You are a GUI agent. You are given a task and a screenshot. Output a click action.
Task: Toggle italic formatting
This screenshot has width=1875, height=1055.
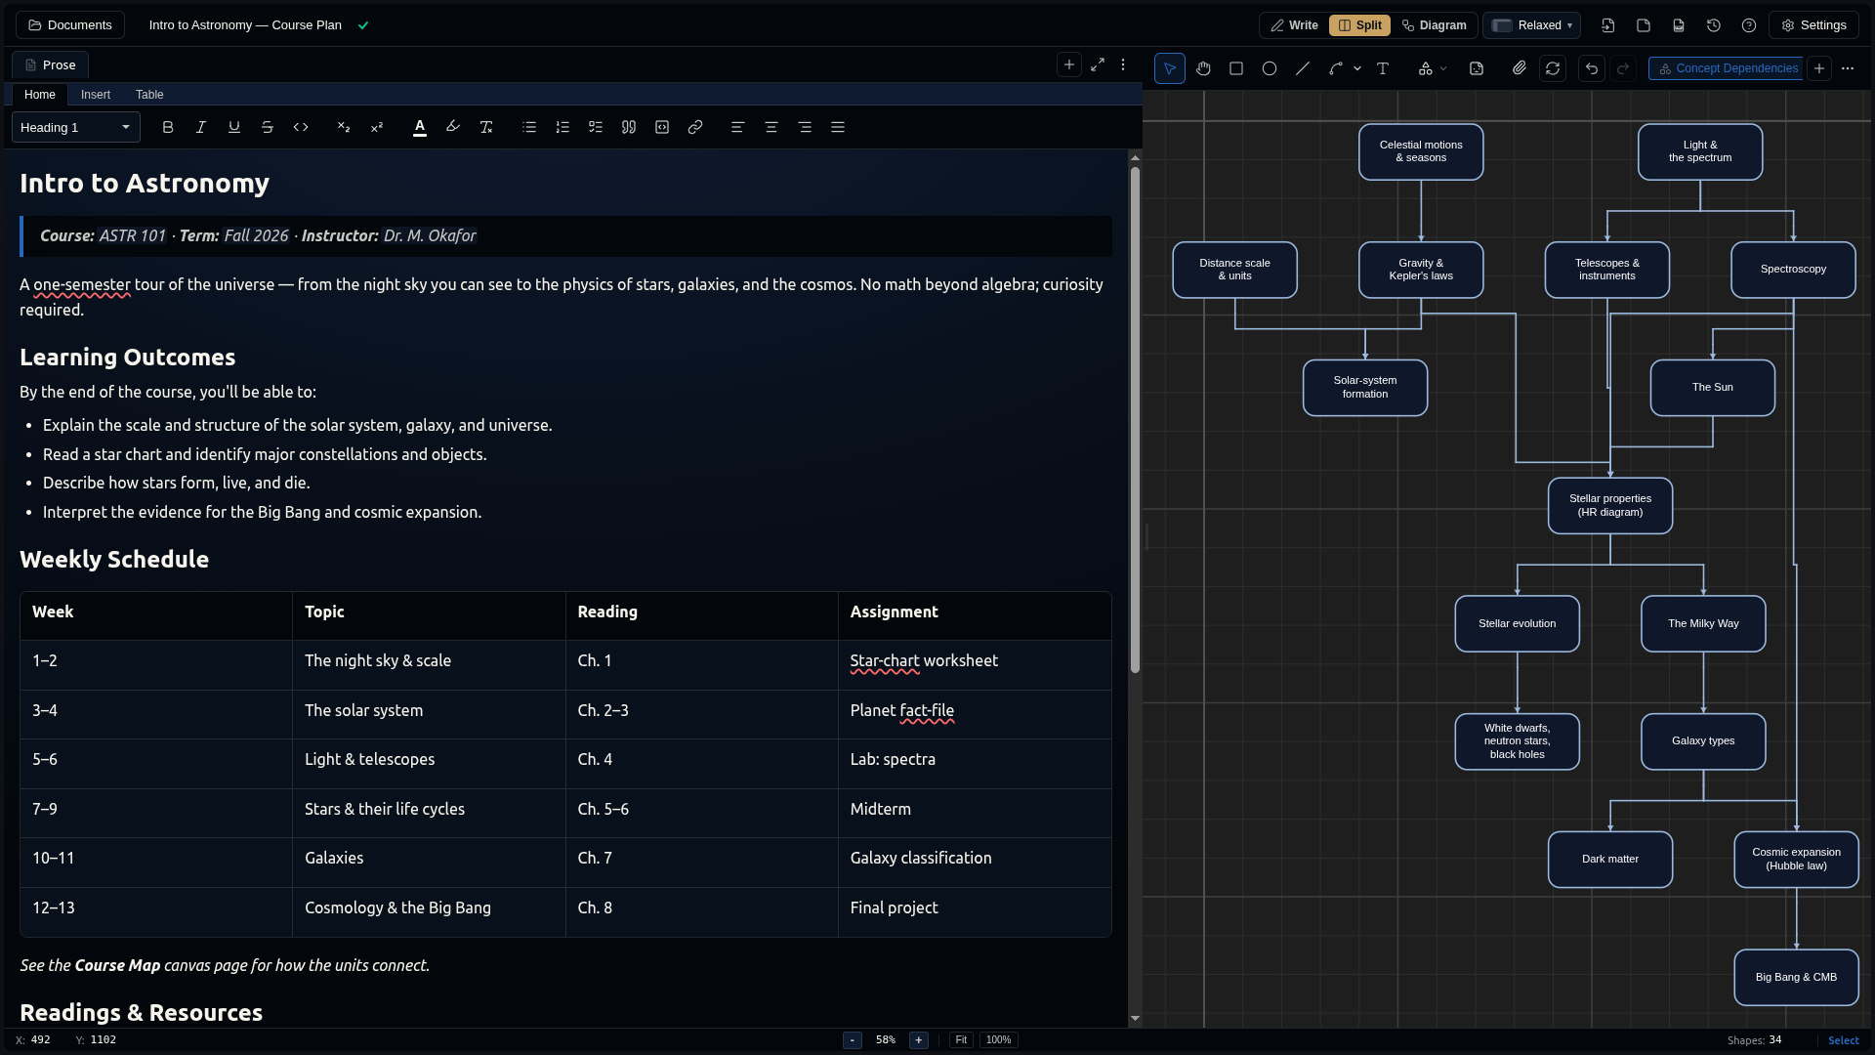point(201,127)
